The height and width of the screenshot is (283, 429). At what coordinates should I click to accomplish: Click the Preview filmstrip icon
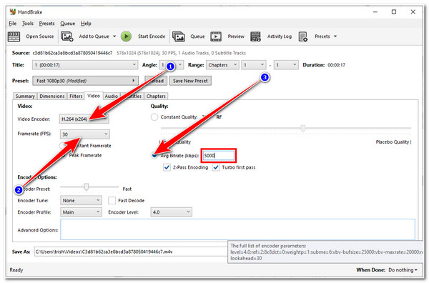point(216,36)
